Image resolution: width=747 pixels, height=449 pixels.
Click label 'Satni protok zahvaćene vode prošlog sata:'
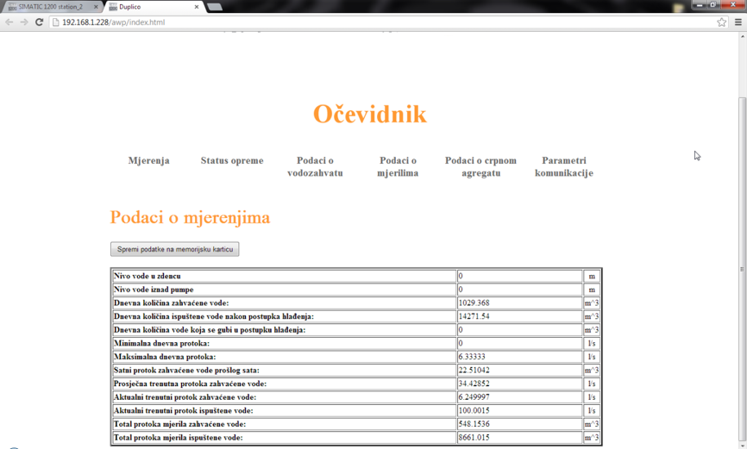tap(186, 370)
